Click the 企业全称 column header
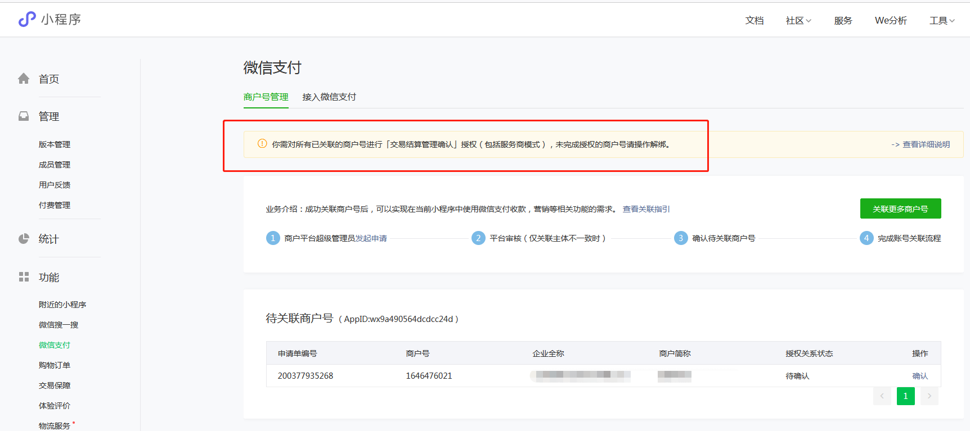This screenshot has width=970, height=431. [548, 353]
